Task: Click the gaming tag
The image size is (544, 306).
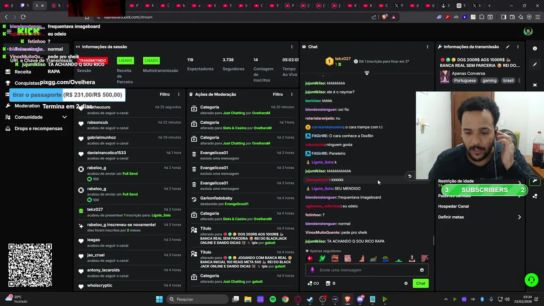Action: point(489,80)
